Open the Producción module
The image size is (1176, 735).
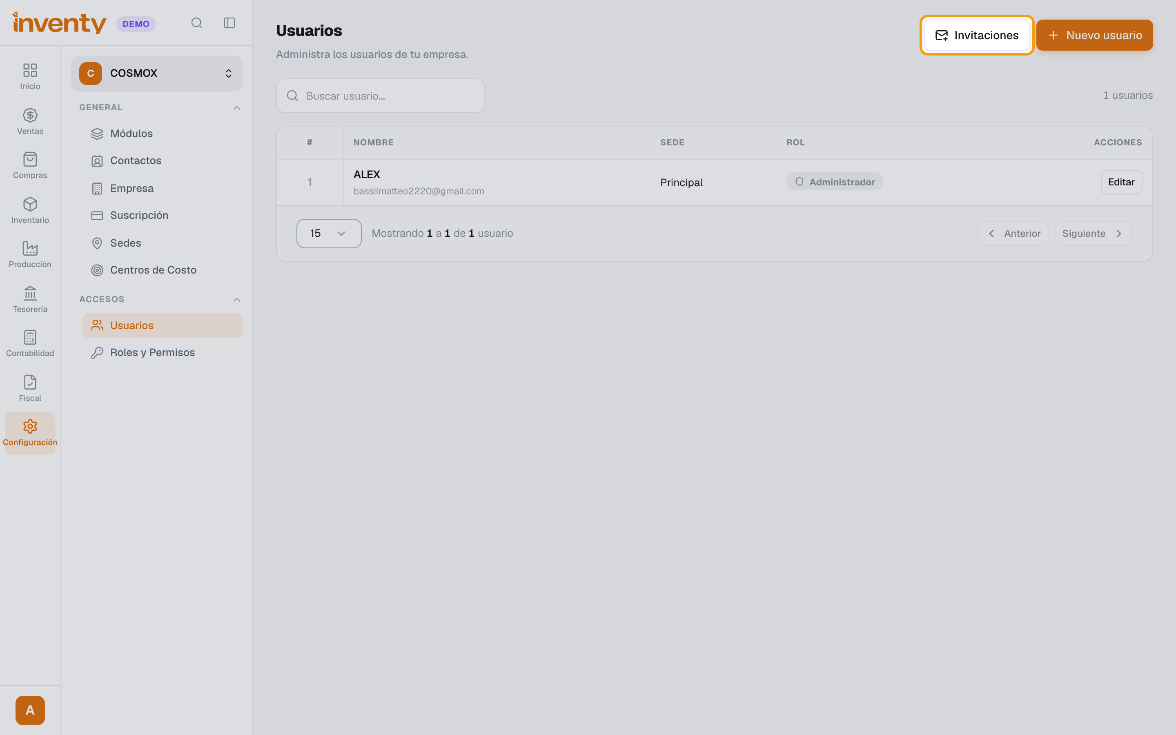30,254
